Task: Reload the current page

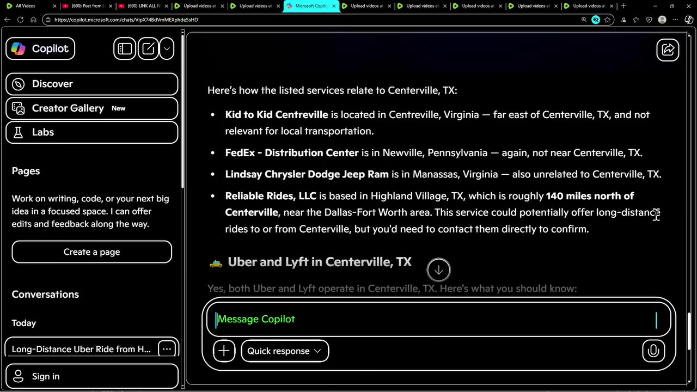Action: point(20,20)
